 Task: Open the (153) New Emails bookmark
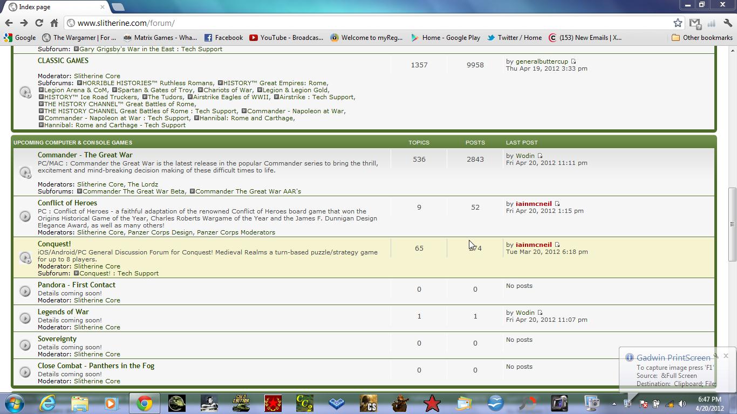[x=585, y=38]
